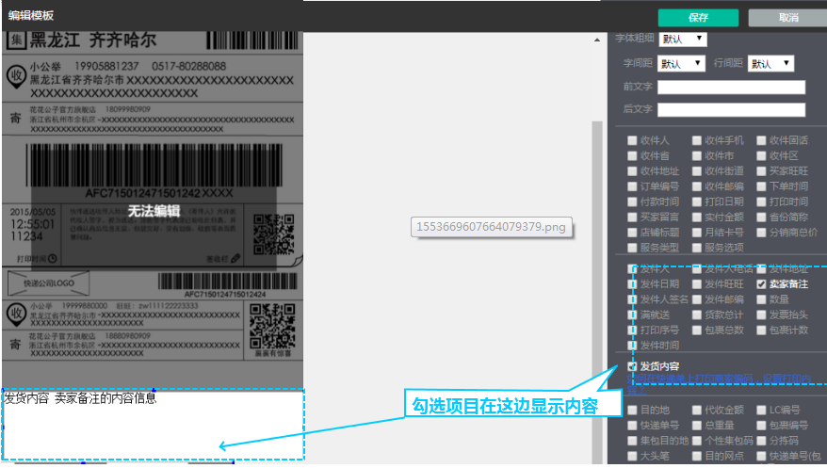Cancel editing with 取消 button
This screenshot has width=827, height=468.
point(787,17)
